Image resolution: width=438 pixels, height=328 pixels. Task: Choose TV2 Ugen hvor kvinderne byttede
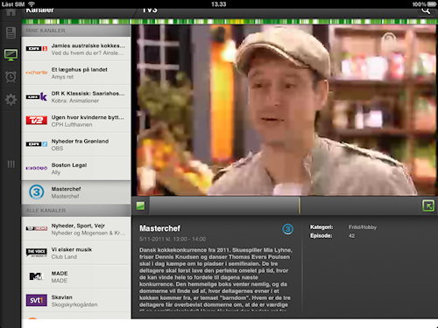click(76, 121)
